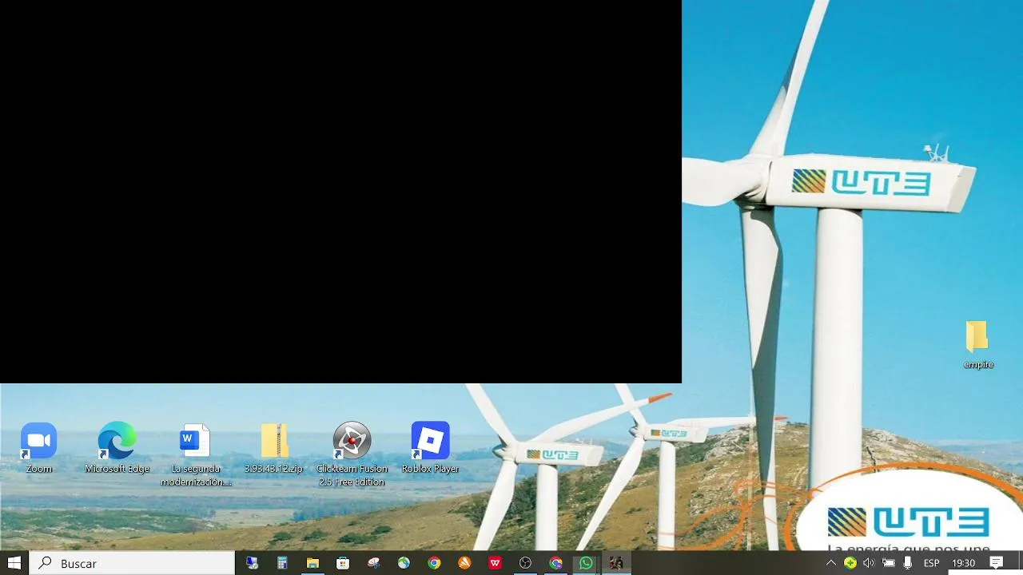Open the notification action center

click(997, 563)
